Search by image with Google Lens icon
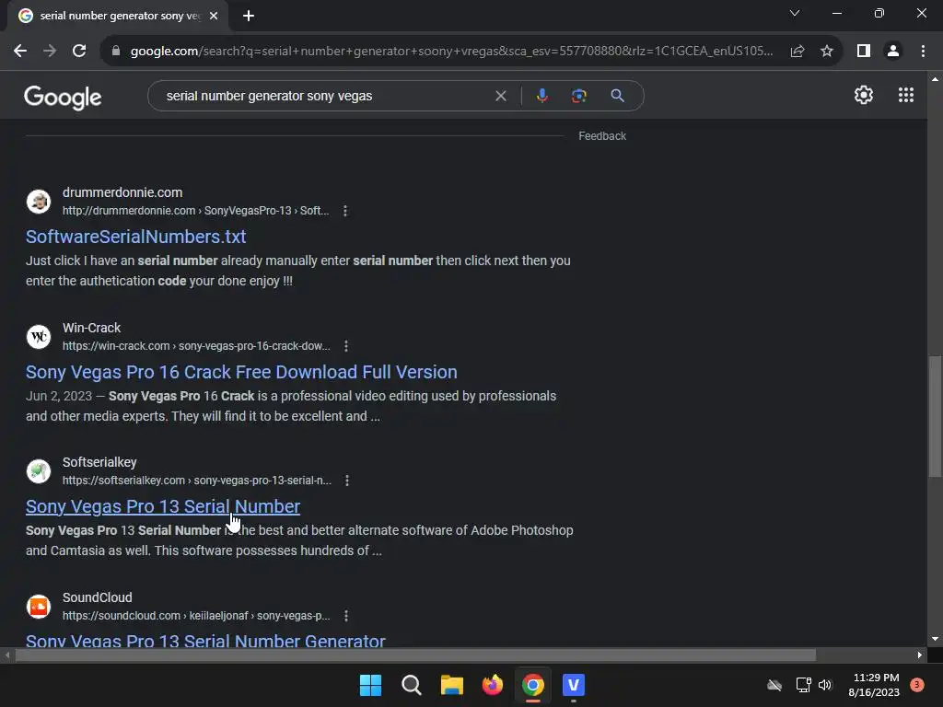Viewport: 943px width, 707px height. coord(579,96)
